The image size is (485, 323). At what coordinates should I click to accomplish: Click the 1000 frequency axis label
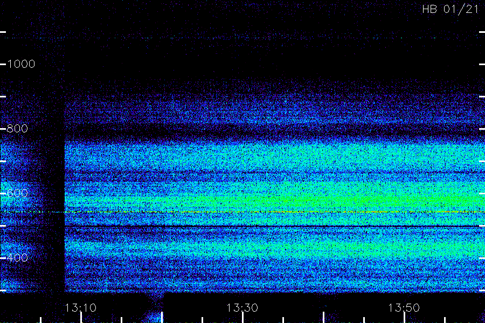pos(21,64)
